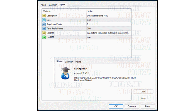
Task: Open the About tab in main dialog
Action: [43, 5]
